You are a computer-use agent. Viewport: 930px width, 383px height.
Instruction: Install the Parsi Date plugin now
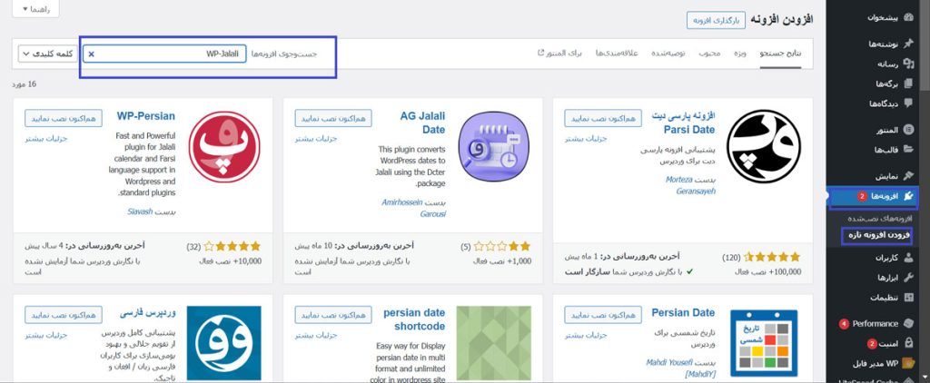pyautogui.click(x=603, y=119)
